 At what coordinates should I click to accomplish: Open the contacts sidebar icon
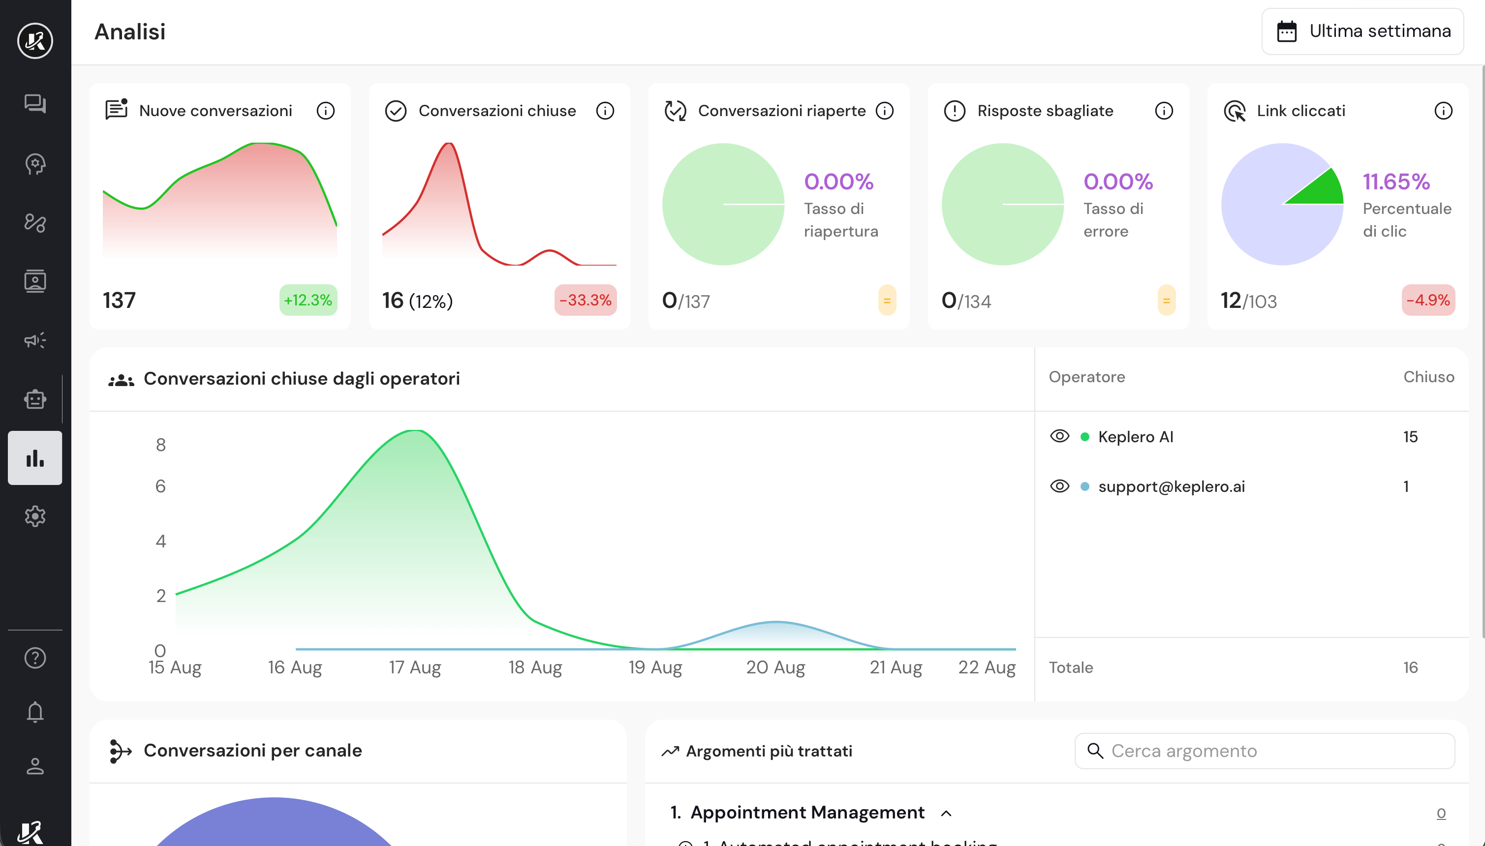tap(35, 281)
